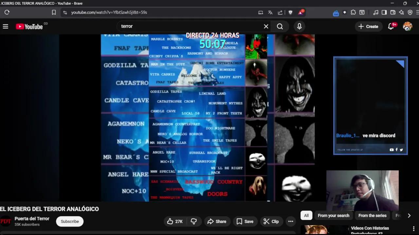Open the 'Videos Con Historias Perturbadoras' suggestion
The image size is (419, 235).
[x=370, y=230]
